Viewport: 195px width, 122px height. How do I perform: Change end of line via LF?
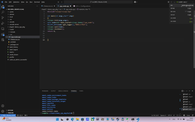[x=174, y=115]
